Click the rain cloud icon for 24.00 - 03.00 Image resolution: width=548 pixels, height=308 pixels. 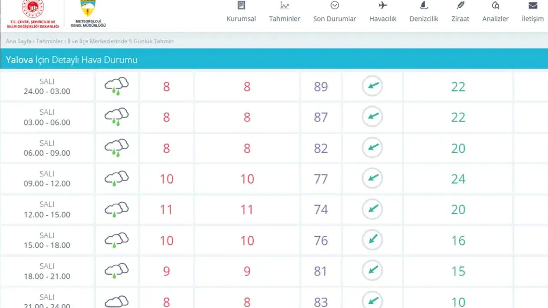(116, 86)
